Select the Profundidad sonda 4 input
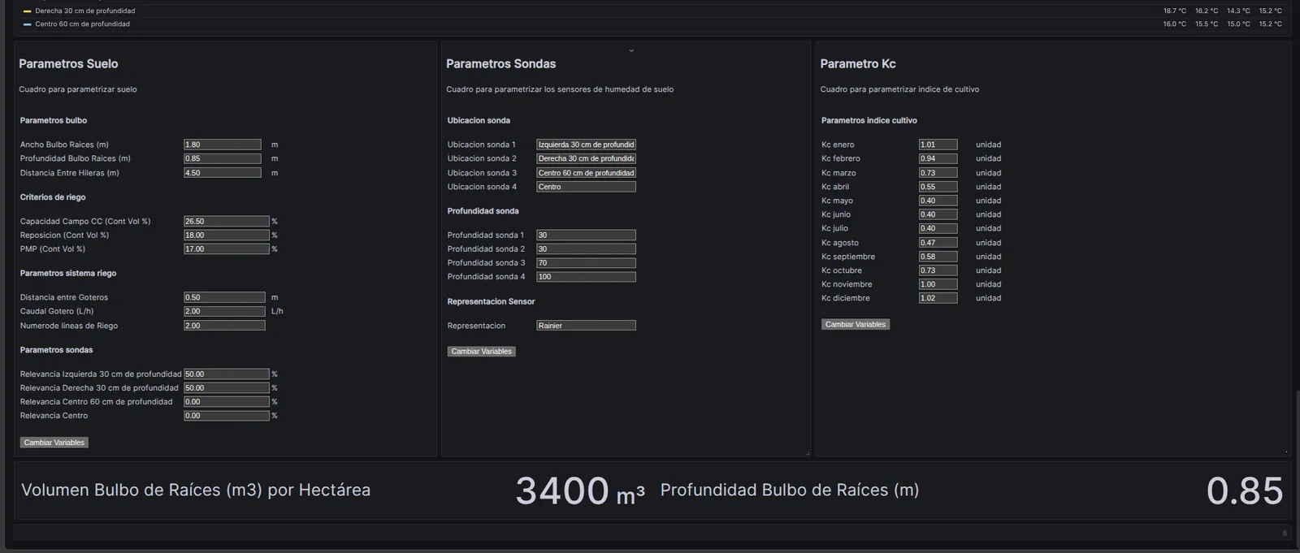This screenshot has width=1300, height=553. pos(586,277)
